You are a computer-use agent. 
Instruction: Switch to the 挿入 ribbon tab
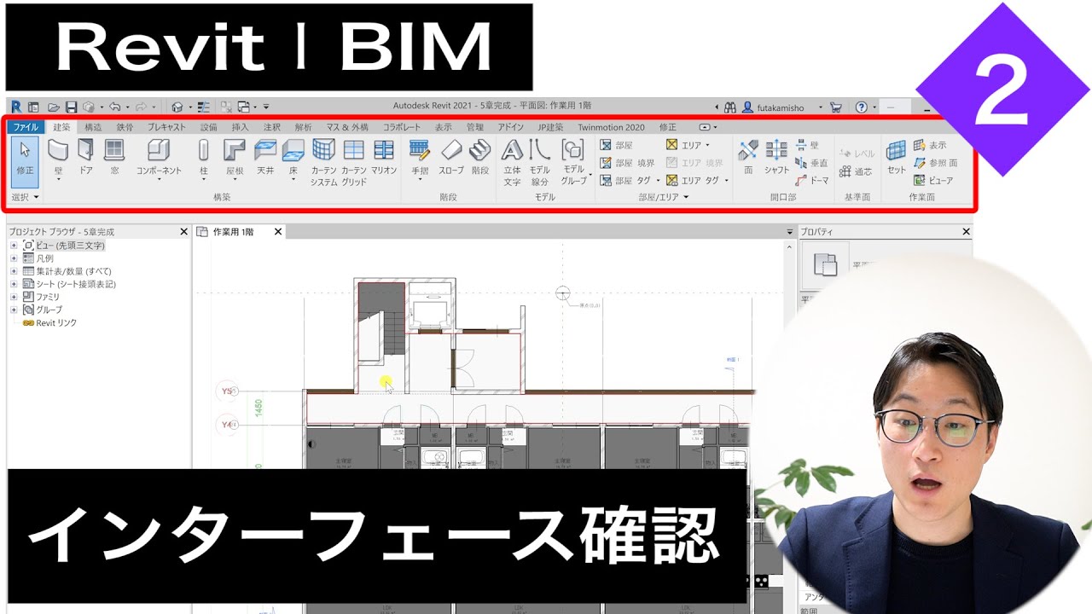click(241, 127)
